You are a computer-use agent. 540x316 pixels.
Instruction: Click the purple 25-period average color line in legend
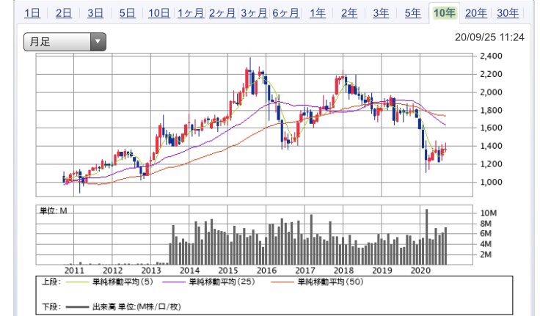tap(174, 282)
